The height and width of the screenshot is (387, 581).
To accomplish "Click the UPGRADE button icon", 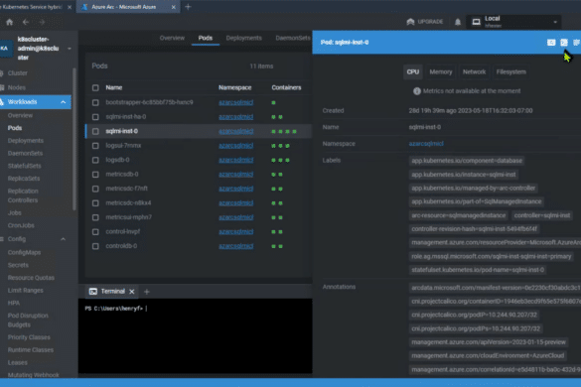I will pos(410,22).
